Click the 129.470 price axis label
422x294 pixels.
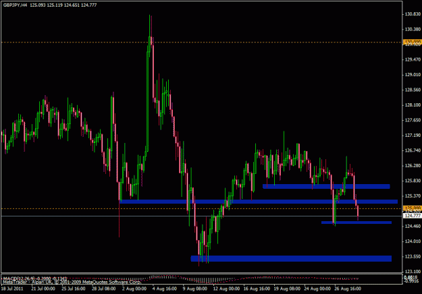coord(413,59)
